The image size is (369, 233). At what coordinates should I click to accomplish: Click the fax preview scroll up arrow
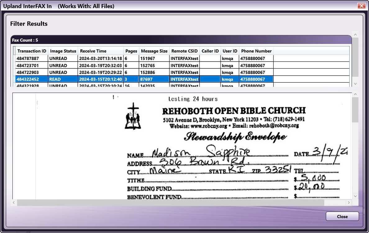tap(355, 94)
